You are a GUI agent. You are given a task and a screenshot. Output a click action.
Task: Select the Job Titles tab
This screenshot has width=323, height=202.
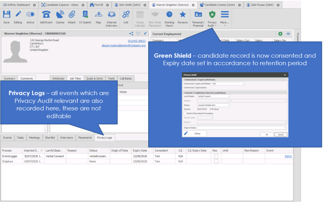(x=75, y=78)
